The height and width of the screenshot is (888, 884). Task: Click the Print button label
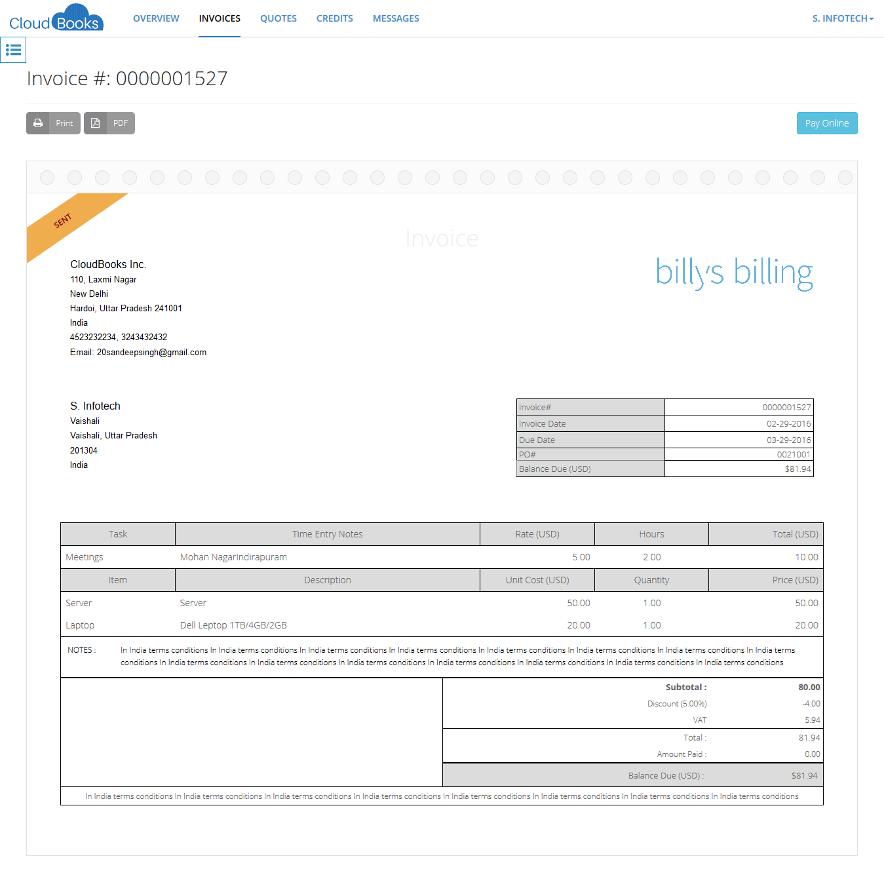pyautogui.click(x=64, y=123)
